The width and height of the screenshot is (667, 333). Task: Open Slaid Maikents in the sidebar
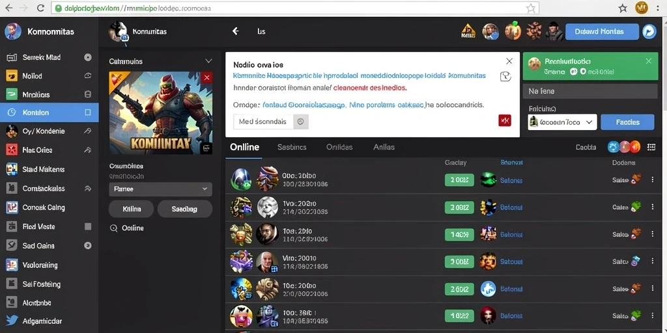tap(44, 169)
